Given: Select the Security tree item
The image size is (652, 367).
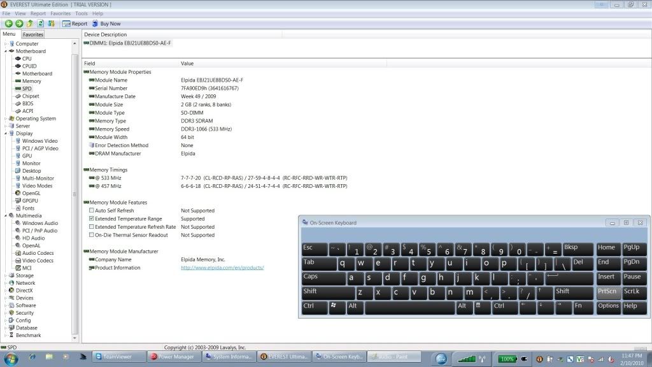Looking at the screenshot, I should (25, 313).
